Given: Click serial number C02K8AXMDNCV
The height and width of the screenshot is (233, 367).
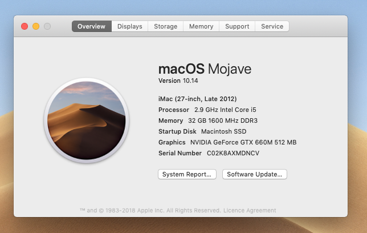Looking at the screenshot, I should point(233,153).
